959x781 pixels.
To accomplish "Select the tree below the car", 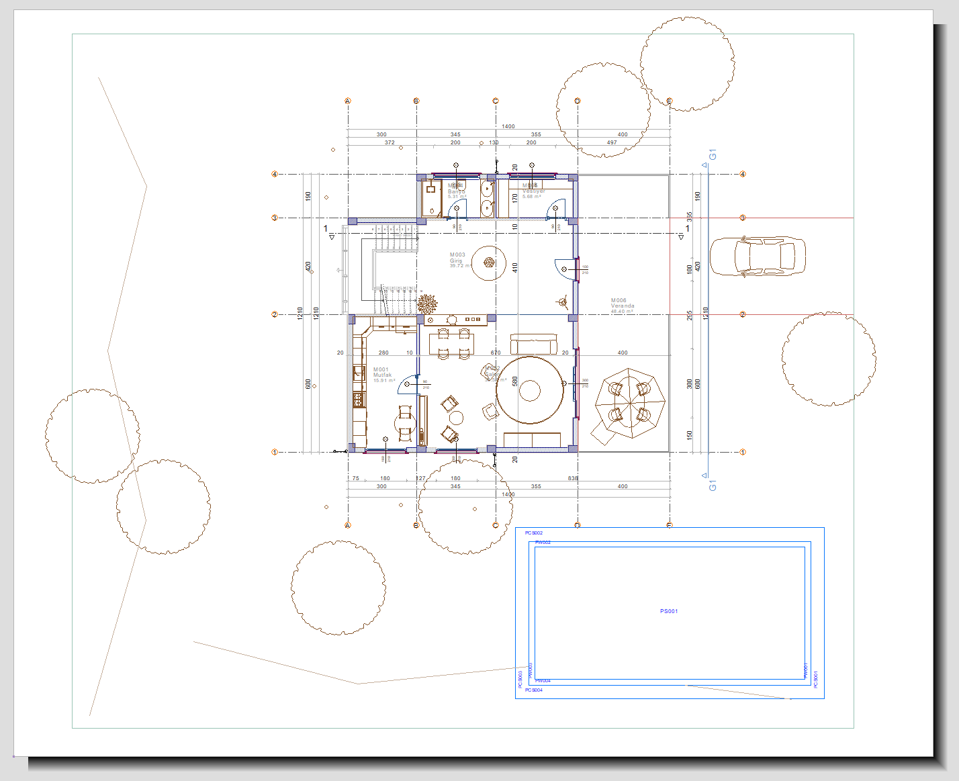I will pos(829,359).
